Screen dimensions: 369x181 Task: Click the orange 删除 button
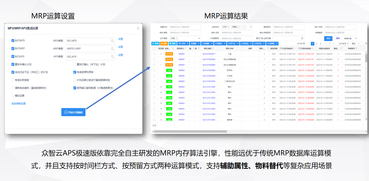click(164, 44)
